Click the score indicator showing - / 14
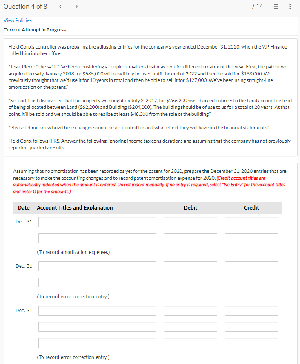This screenshot has height=364, width=300. [256, 6]
